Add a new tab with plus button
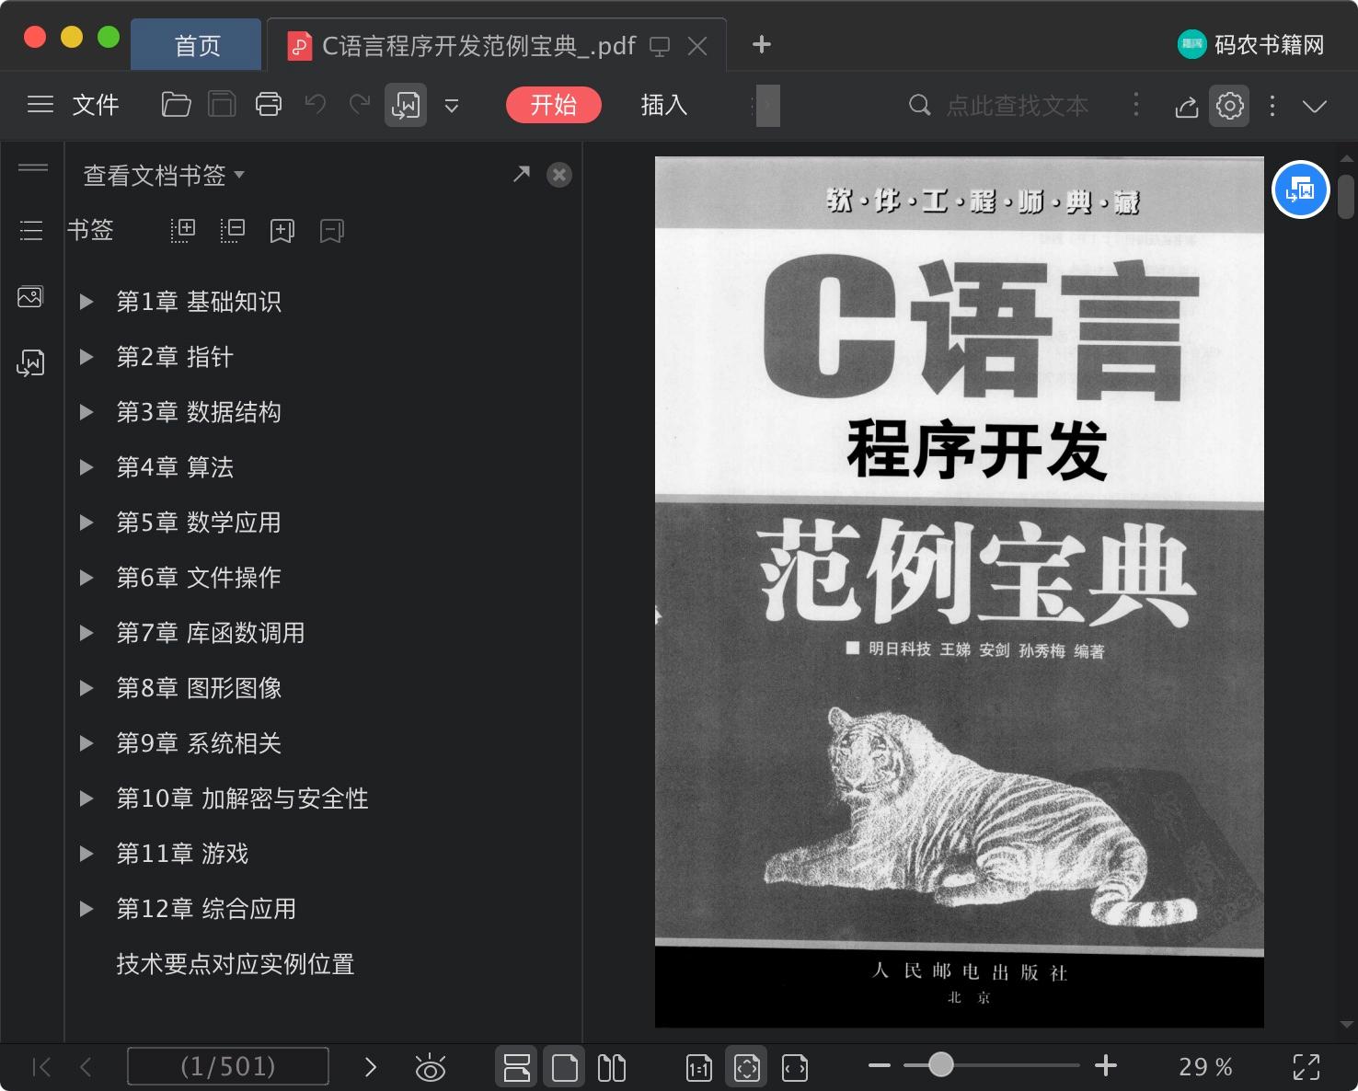 [x=761, y=44]
